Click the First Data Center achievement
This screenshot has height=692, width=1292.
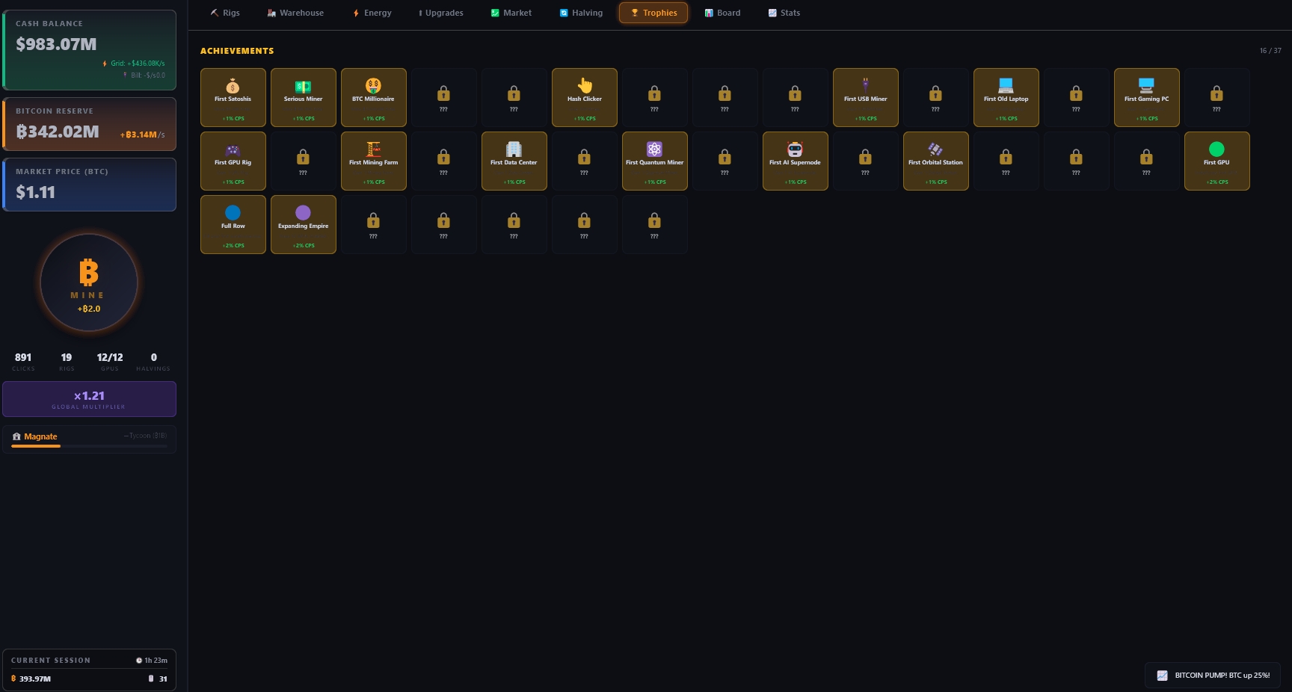click(x=514, y=161)
